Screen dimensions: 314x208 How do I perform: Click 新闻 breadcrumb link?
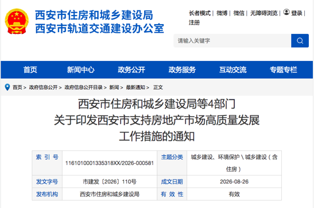[114, 87]
